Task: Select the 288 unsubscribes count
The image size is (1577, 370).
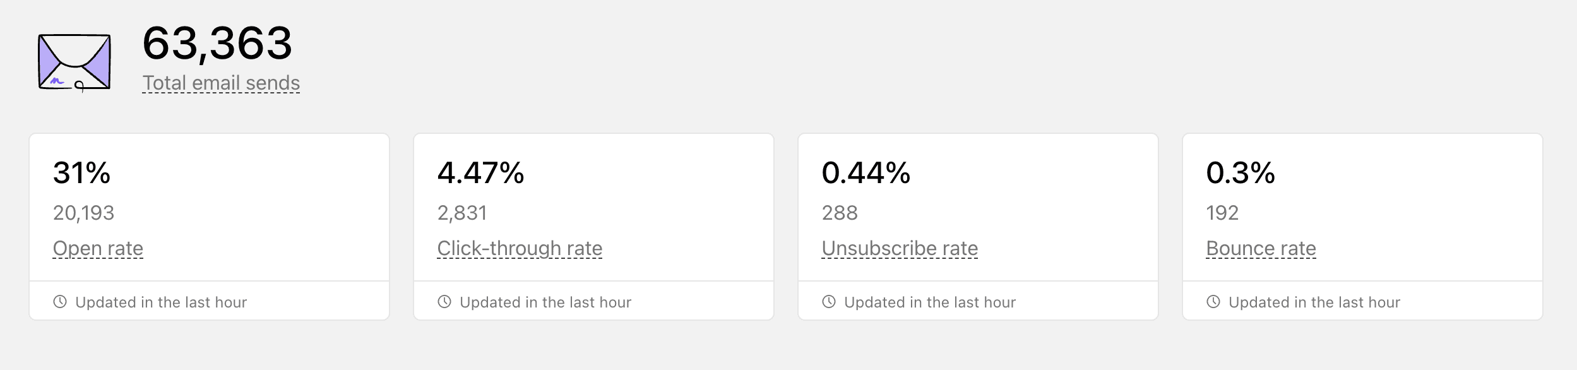Action: (x=840, y=213)
